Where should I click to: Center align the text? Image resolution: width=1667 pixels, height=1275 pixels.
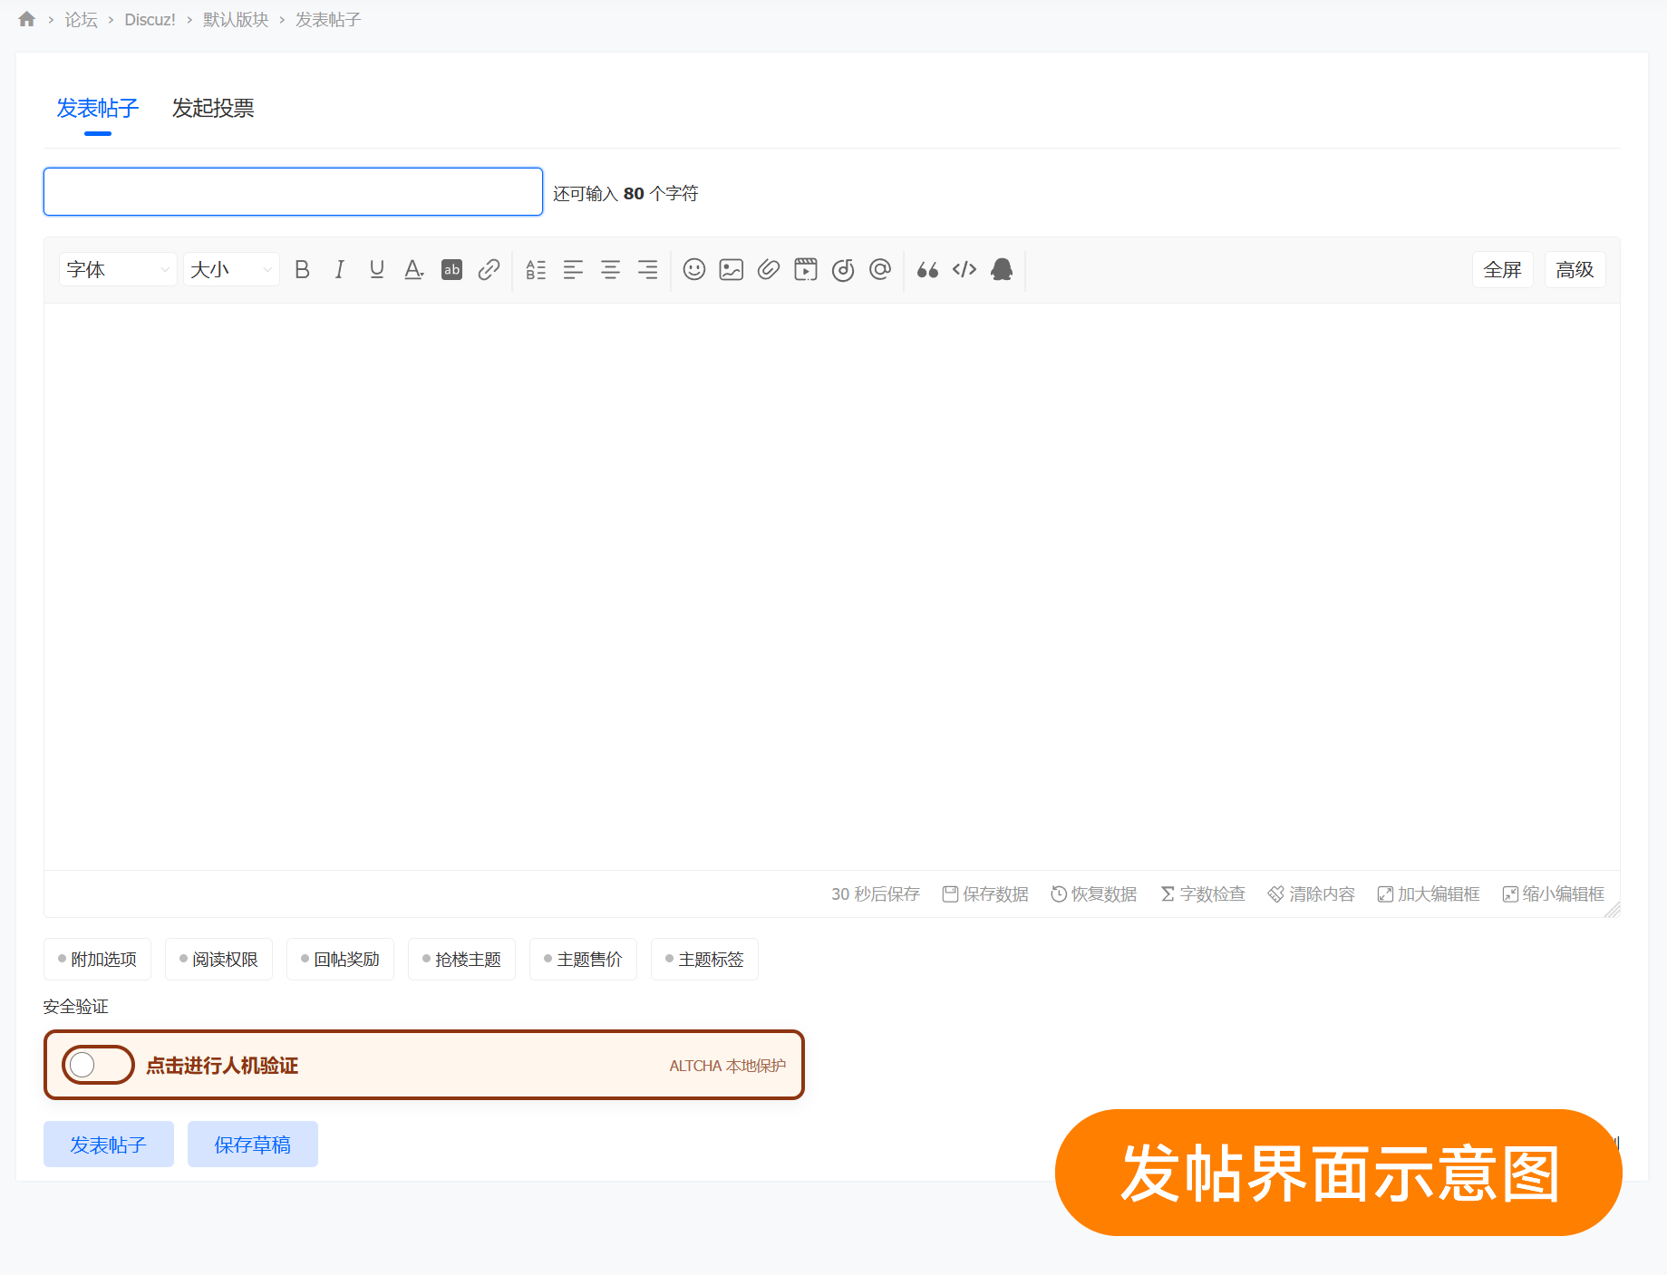610,269
